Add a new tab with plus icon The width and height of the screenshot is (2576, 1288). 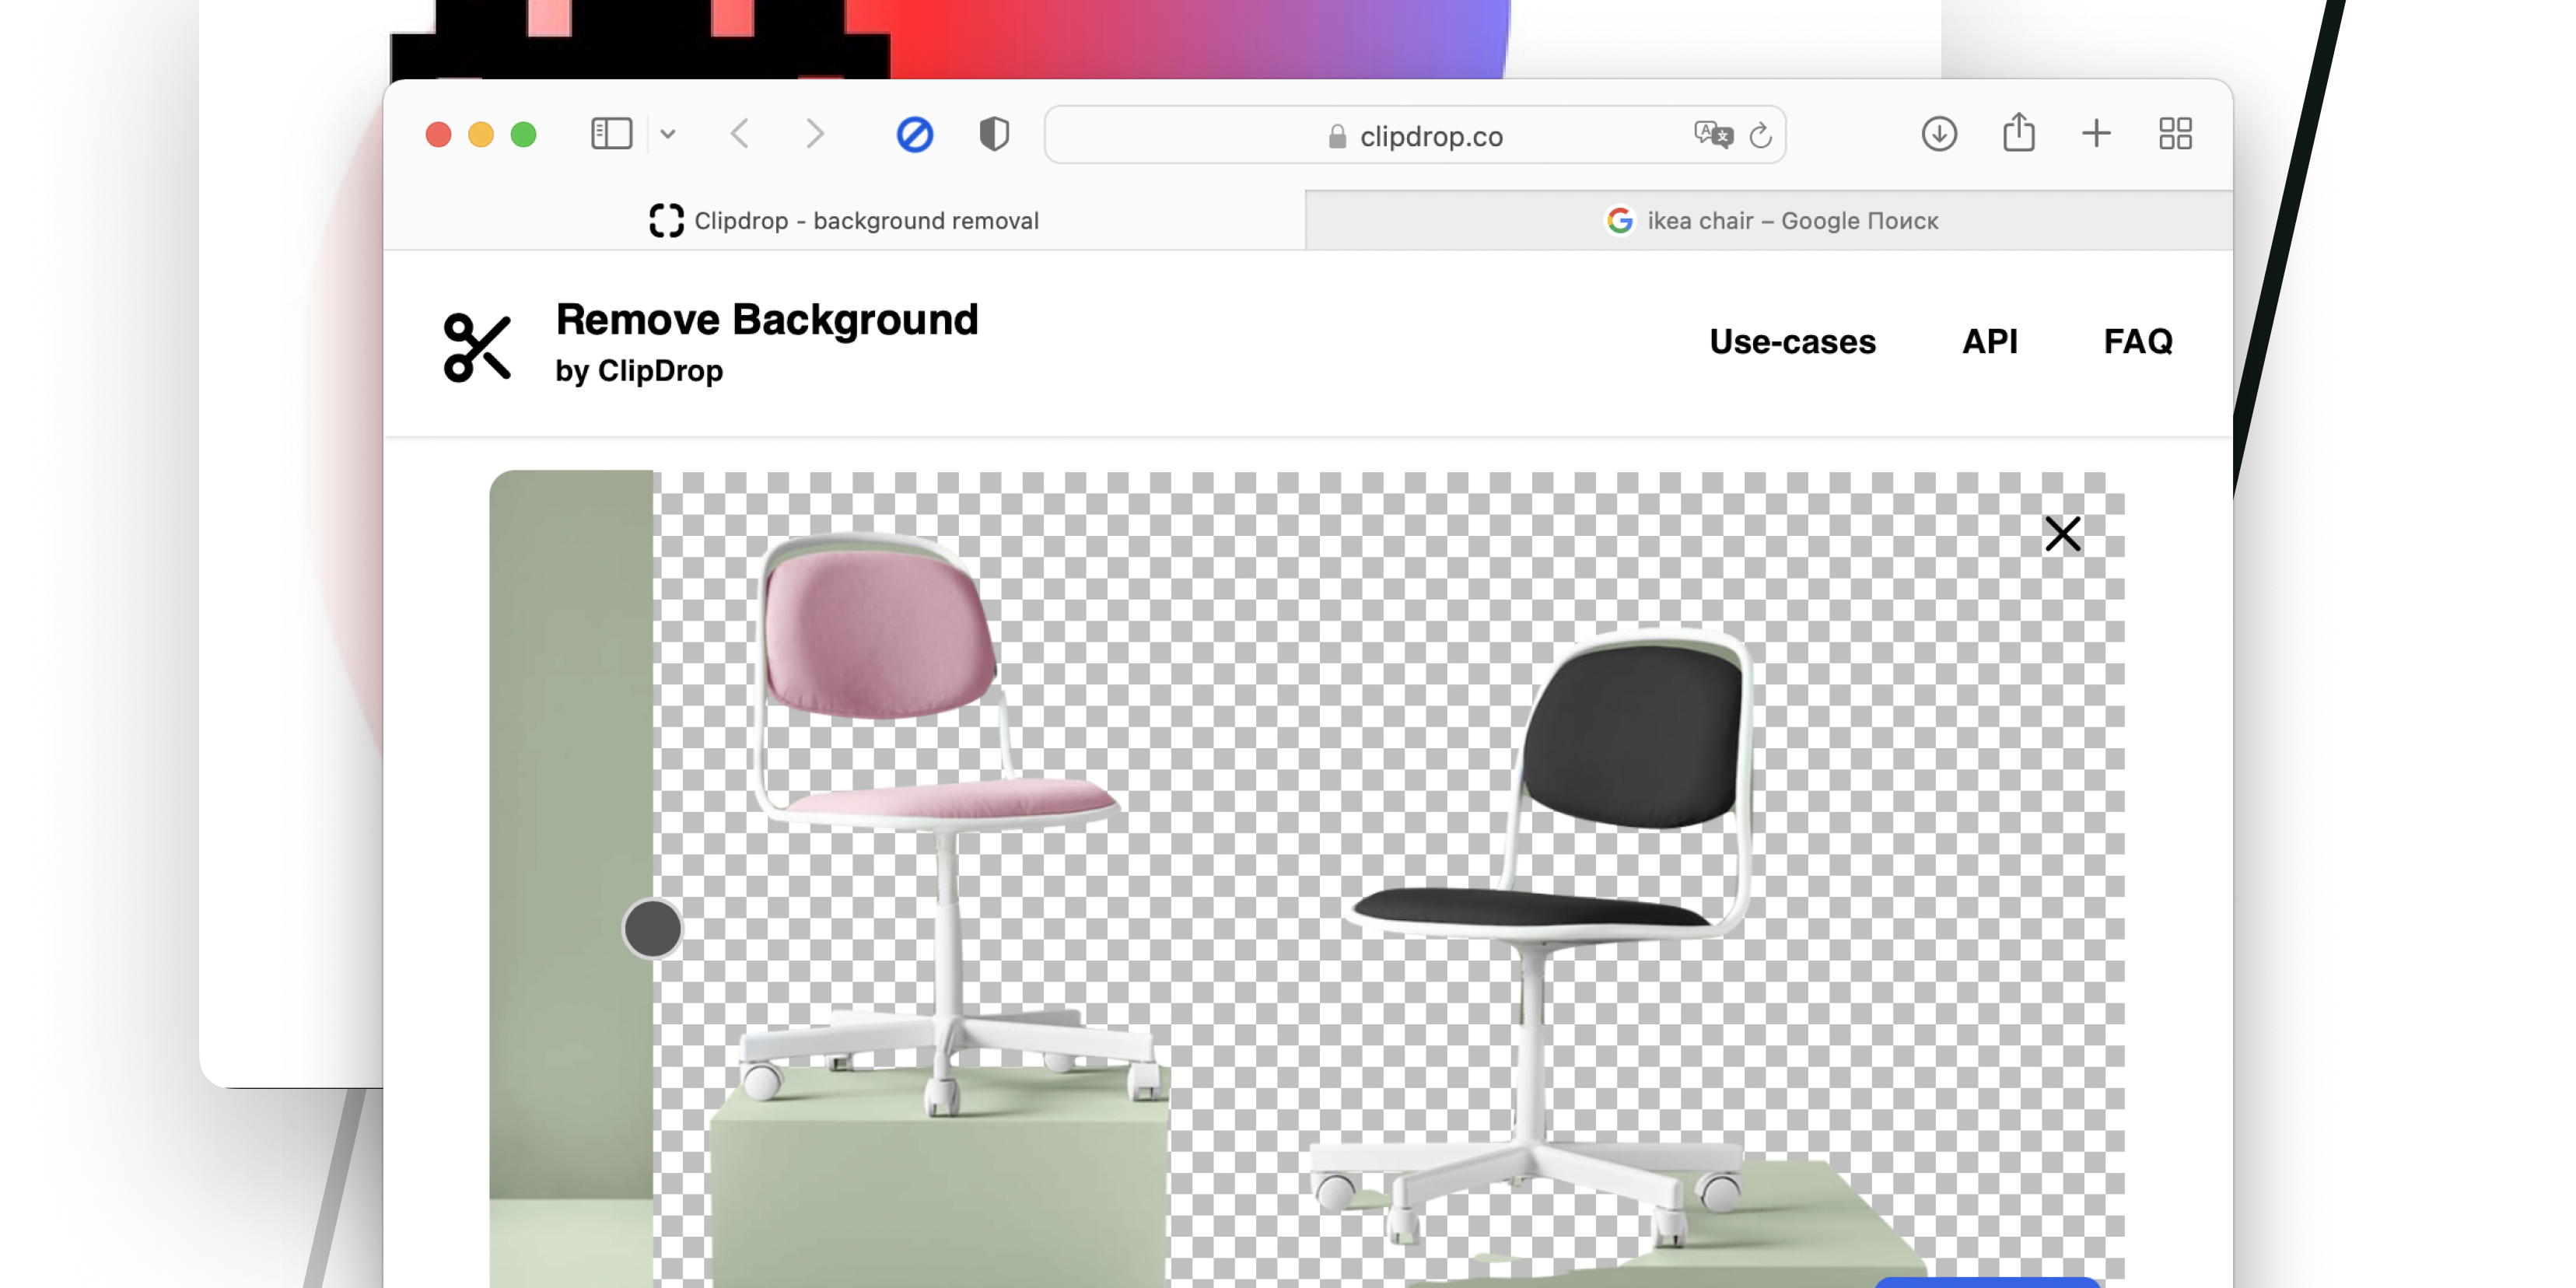coord(2096,134)
